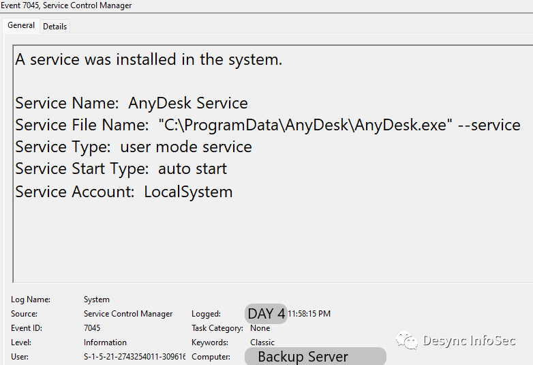Click the 'Service Start Type: auto start' line

[121, 169]
